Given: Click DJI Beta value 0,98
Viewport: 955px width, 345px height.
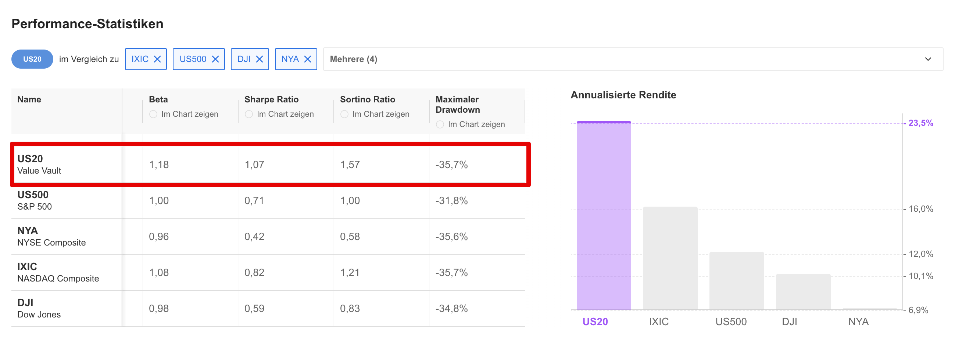Looking at the screenshot, I should pyautogui.click(x=159, y=308).
